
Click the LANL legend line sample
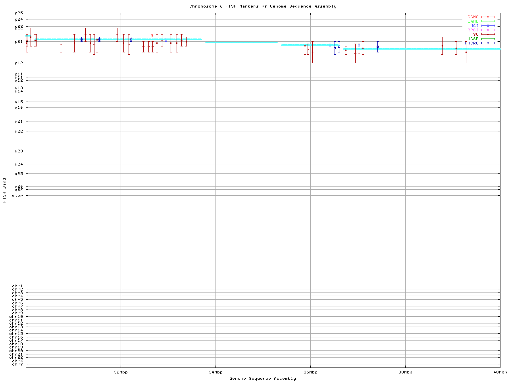click(488, 21)
